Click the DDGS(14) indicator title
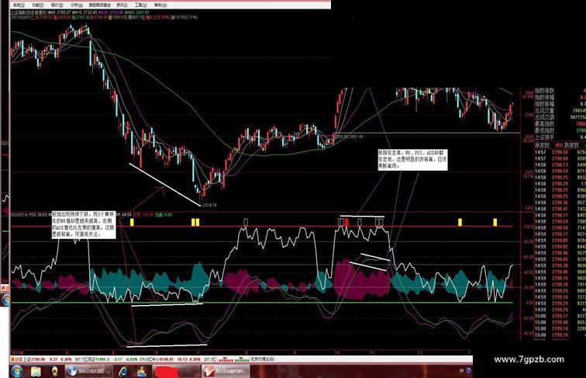 [19, 214]
